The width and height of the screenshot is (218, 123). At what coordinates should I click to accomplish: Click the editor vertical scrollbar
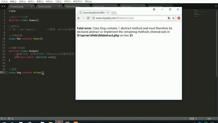pos(217,43)
